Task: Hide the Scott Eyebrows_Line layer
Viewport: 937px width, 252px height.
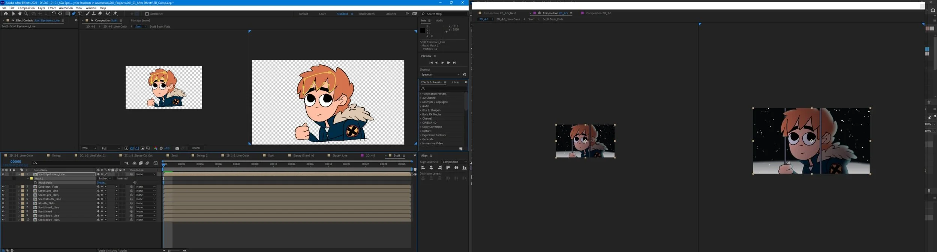Action: point(3,174)
